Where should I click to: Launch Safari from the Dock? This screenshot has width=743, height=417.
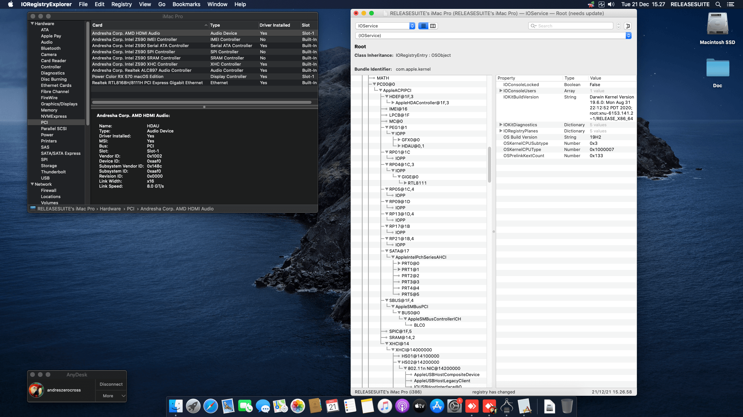(x=211, y=406)
